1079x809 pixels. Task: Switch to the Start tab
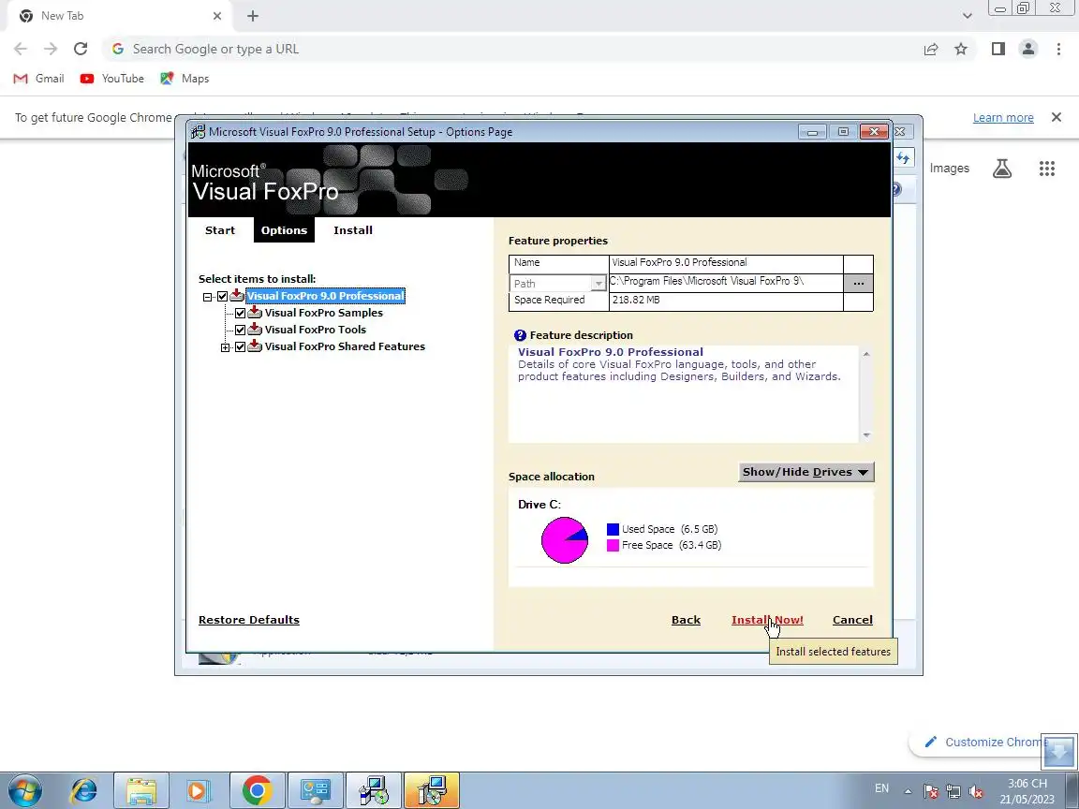click(219, 230)
